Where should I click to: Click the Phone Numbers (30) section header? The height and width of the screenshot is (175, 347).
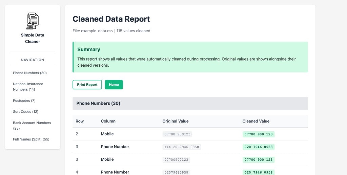tap(98, 103)
